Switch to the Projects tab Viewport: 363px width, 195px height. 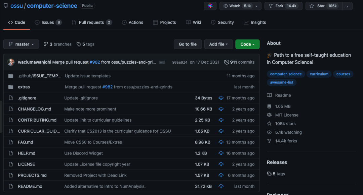[x=164, y=22]
